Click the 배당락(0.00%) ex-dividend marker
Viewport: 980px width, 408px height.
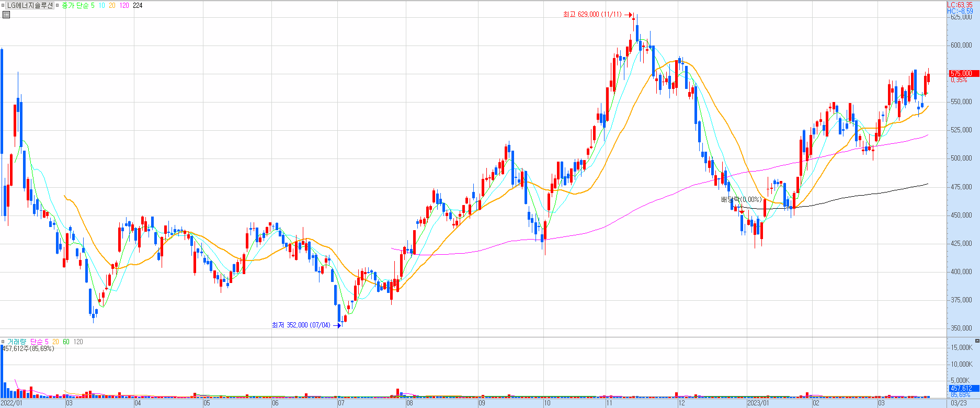pyautogui.click(x=741, y=199)
